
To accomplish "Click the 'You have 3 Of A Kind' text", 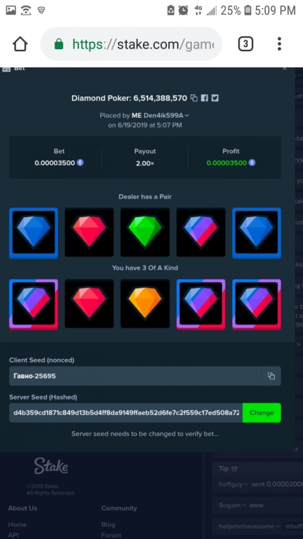I will [x=145, y=267].
